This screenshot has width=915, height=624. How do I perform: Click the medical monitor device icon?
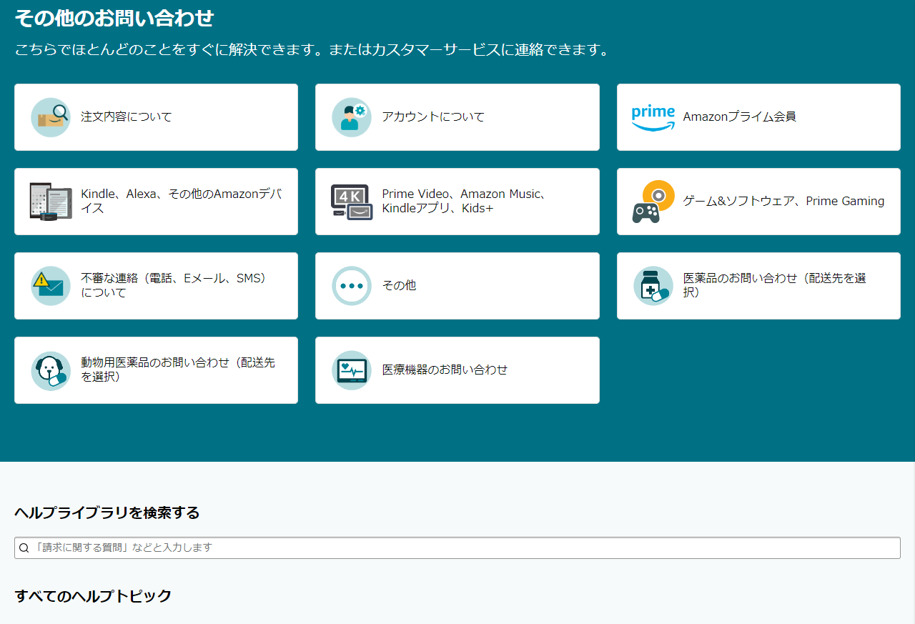click(x=352, y=370)
